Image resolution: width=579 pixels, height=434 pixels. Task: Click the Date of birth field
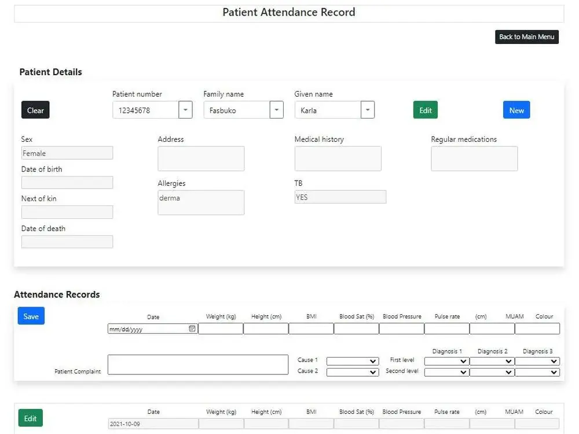67,182
